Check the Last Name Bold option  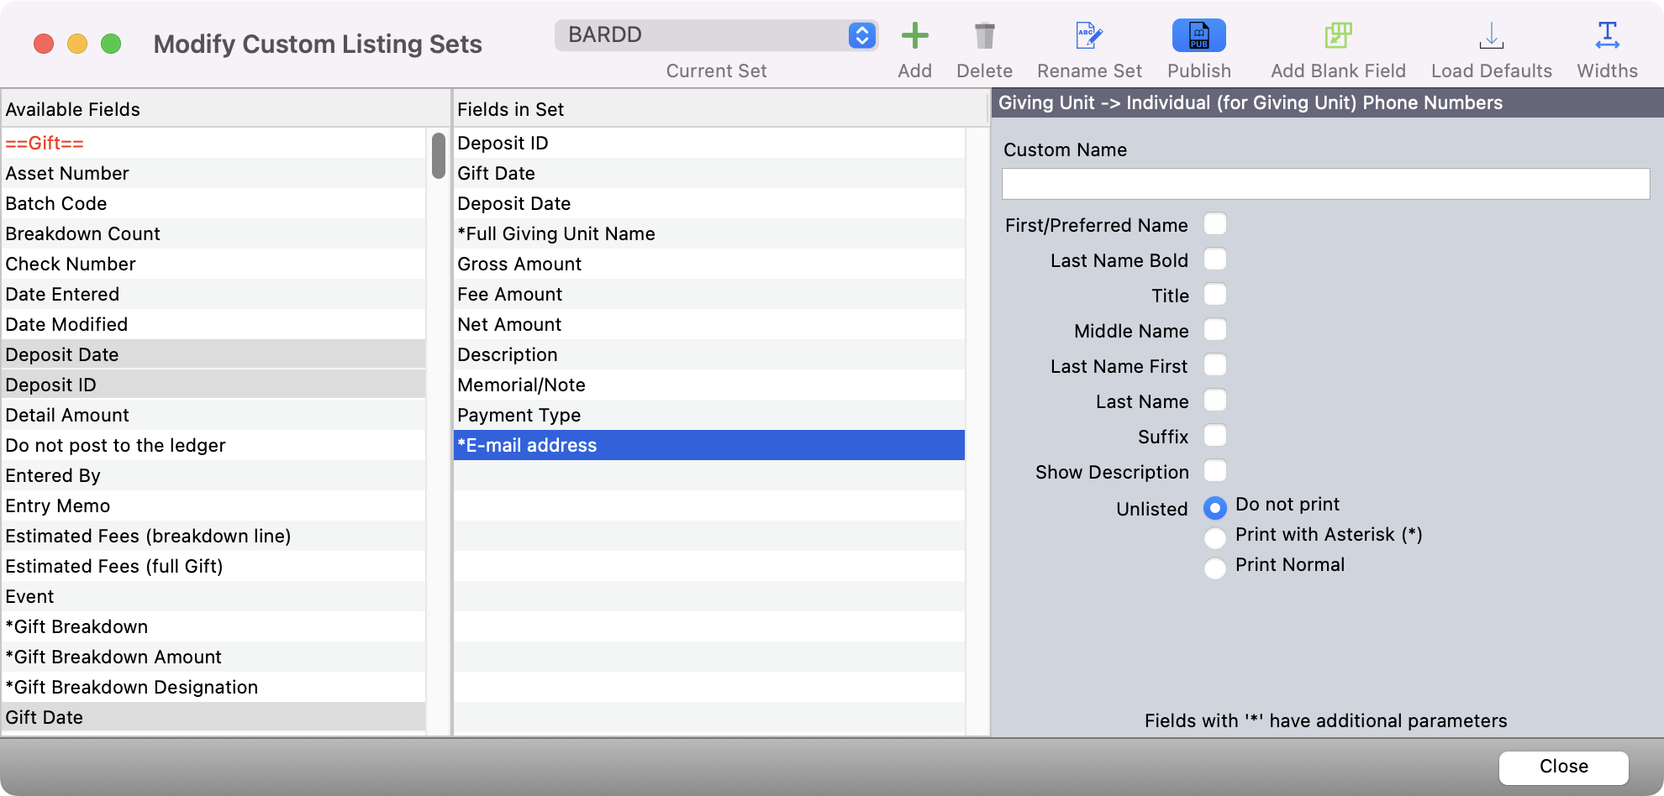[x=1214, y=259]
